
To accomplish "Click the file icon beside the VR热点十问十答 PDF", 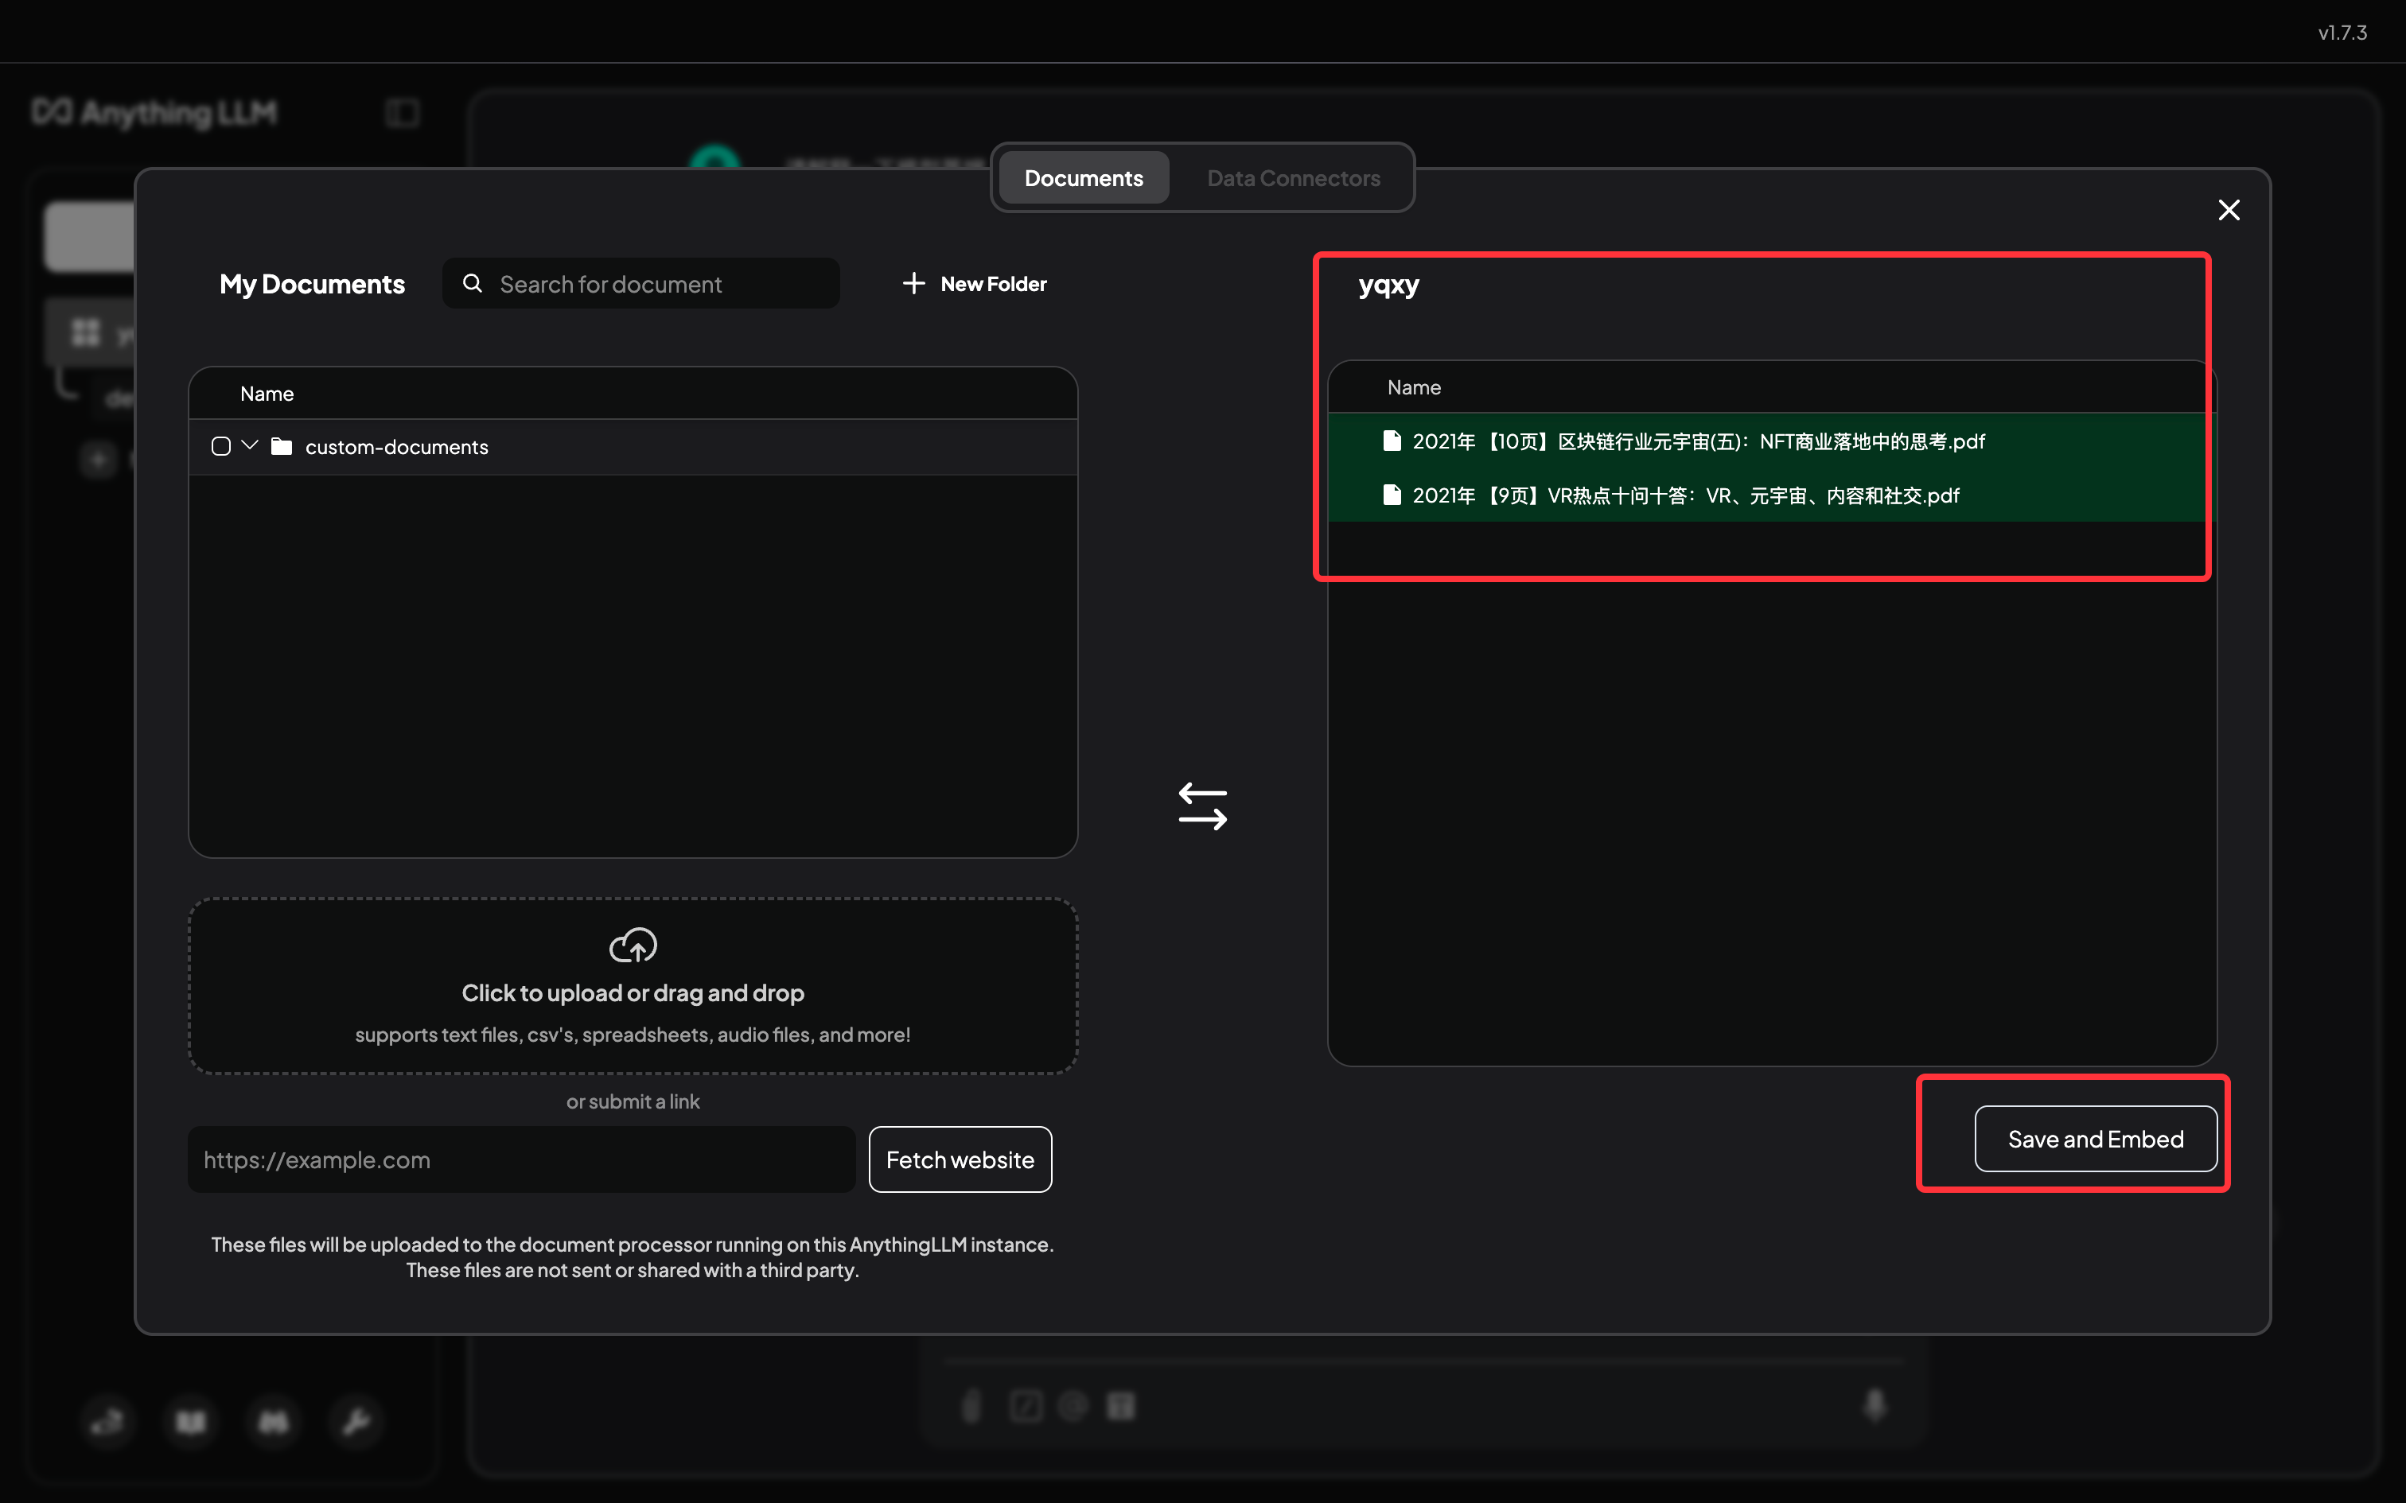I will tap(1392, 494).
